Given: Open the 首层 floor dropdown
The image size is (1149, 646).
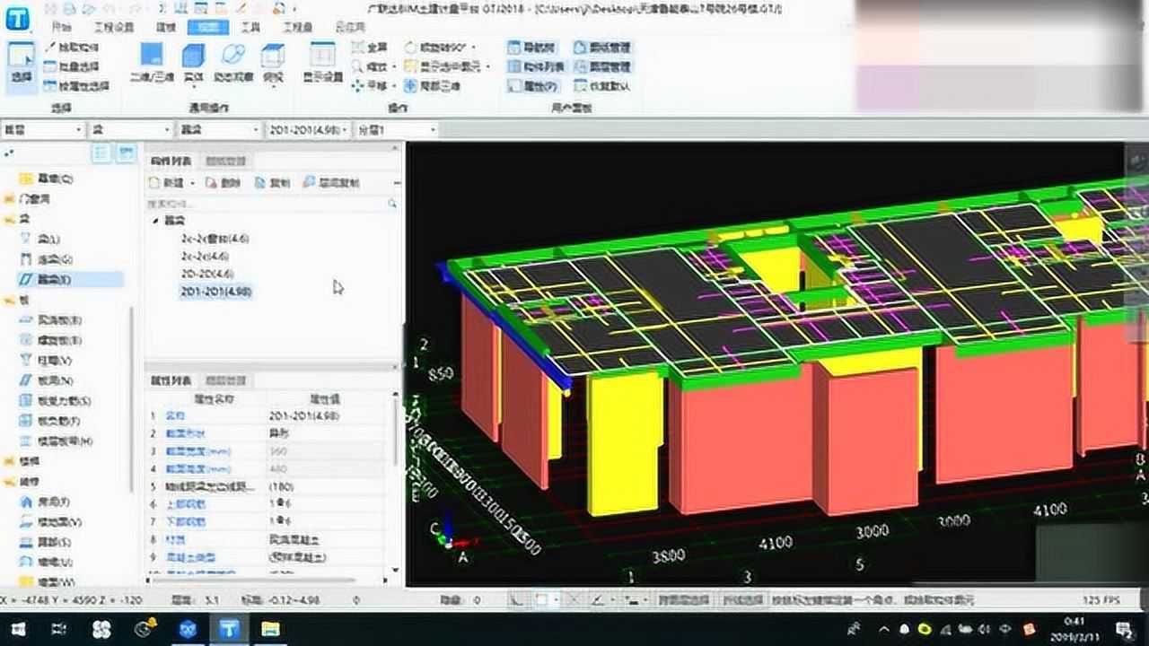Looking at the screenshot, I should [x=43, y=130].
